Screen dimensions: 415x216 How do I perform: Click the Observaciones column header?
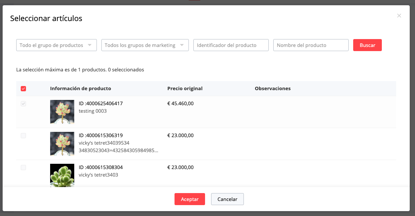click(x=273, y=89)
